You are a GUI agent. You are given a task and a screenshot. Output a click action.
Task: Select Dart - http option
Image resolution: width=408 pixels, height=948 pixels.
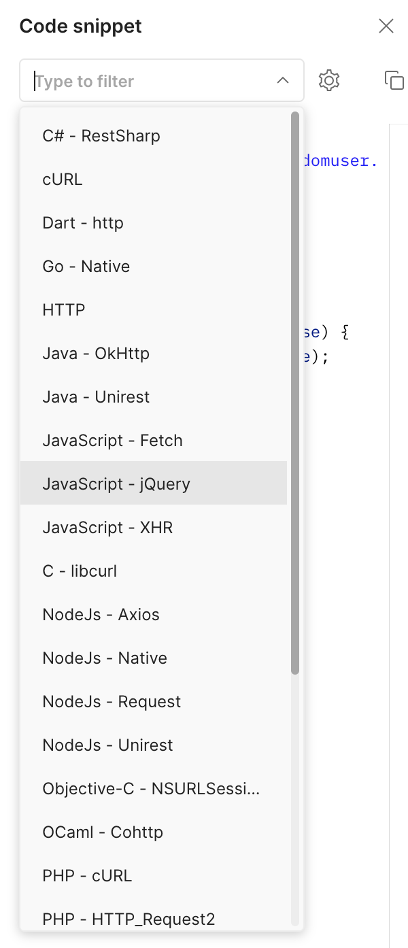click(83, 223)
